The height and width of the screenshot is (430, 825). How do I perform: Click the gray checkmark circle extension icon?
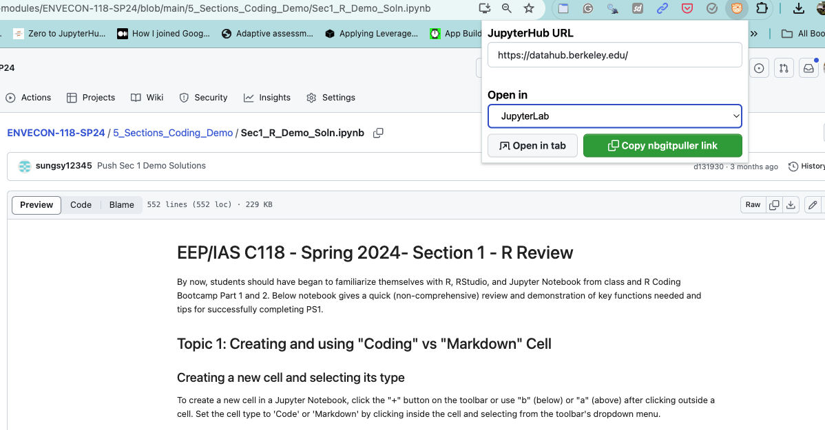(711, 8)
